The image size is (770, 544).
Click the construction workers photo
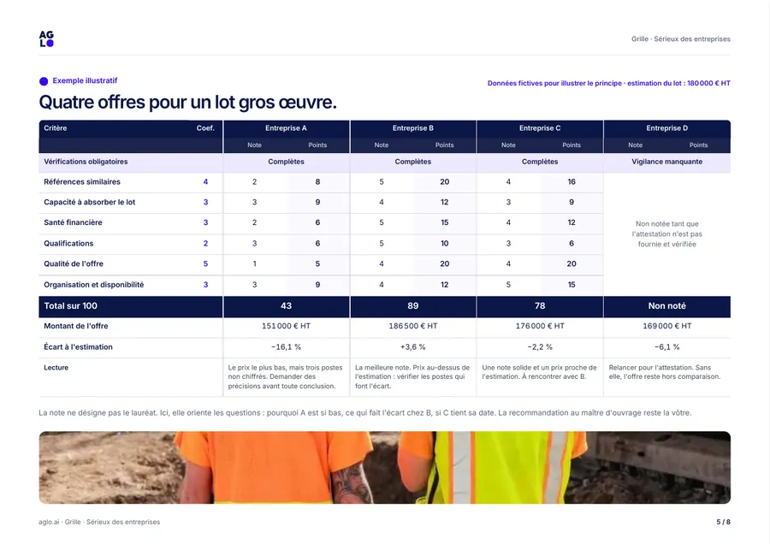(x=384, y=467)
